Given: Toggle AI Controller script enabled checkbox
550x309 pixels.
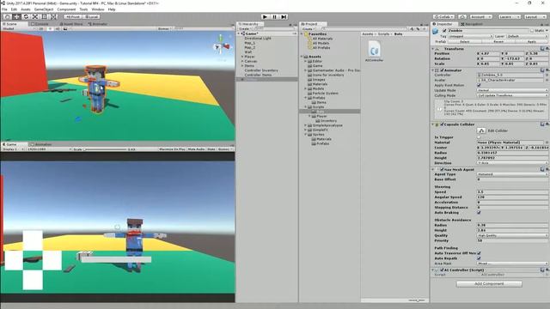Looking at the screenshot, I should 442,270.
